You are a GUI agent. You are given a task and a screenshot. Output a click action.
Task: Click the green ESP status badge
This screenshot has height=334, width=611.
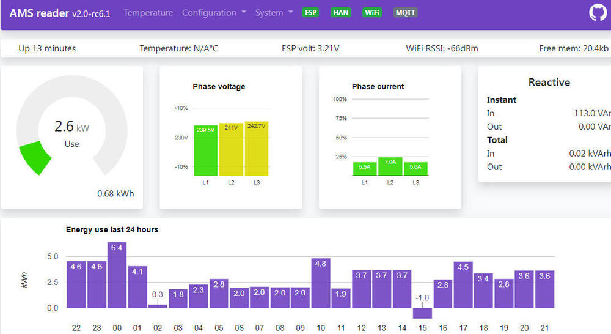coord(311,12)
